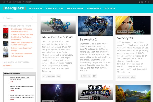This screenshot has width=153, height=102.
Task: Click the thumbnail for Feast of Ice and Fire
Action: click(6, 36)
